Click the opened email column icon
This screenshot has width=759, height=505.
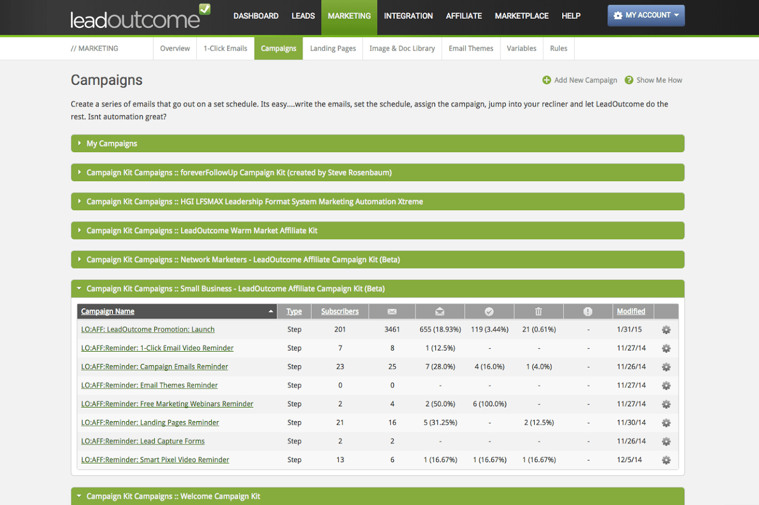(440, 311)
